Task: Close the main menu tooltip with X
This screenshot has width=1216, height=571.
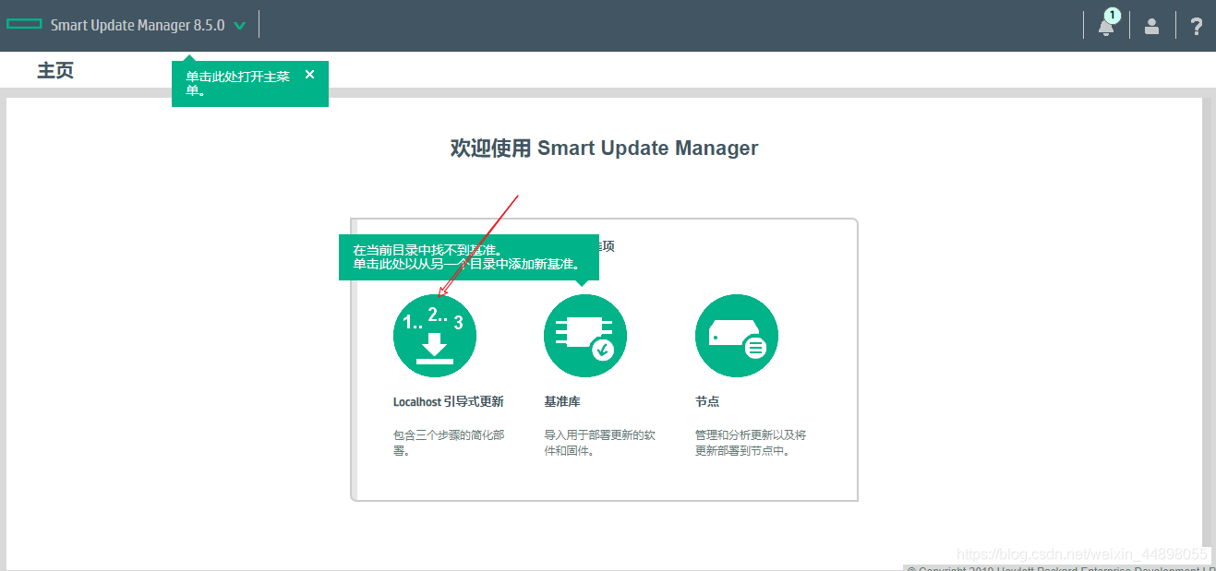Action: coord(309,75)
